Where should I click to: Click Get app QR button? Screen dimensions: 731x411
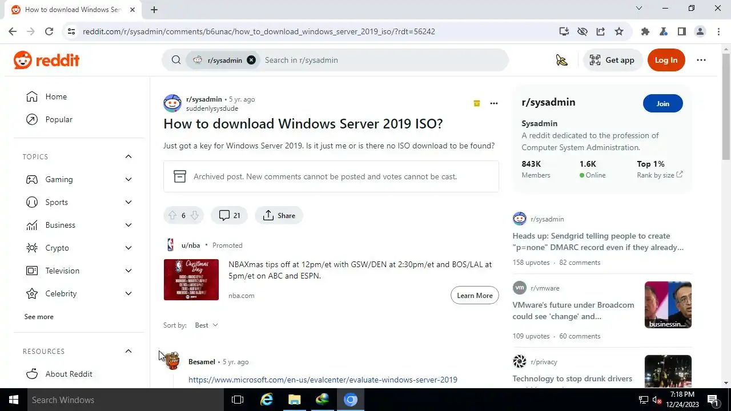tap(612, 60)
